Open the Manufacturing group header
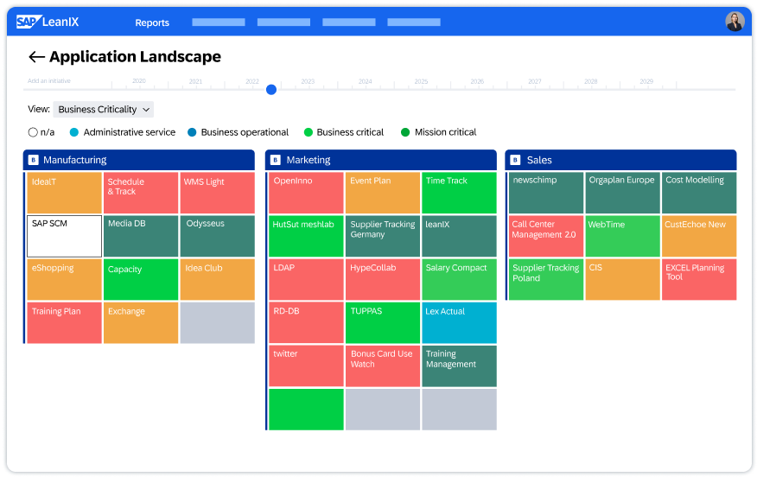The height and width of the screenshot is (477, 757). [139, 160]
